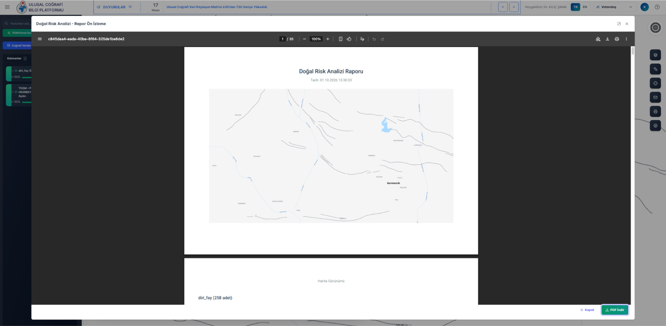Click the Kapat button

(x=587, y=310)
